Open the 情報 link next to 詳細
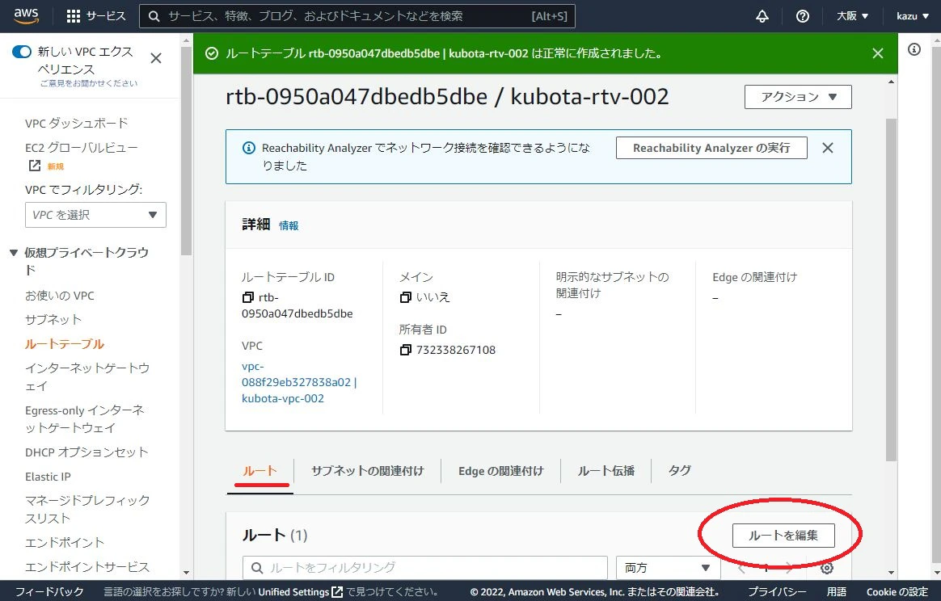Viewport: 941px width, 601px height. point(289,225)
